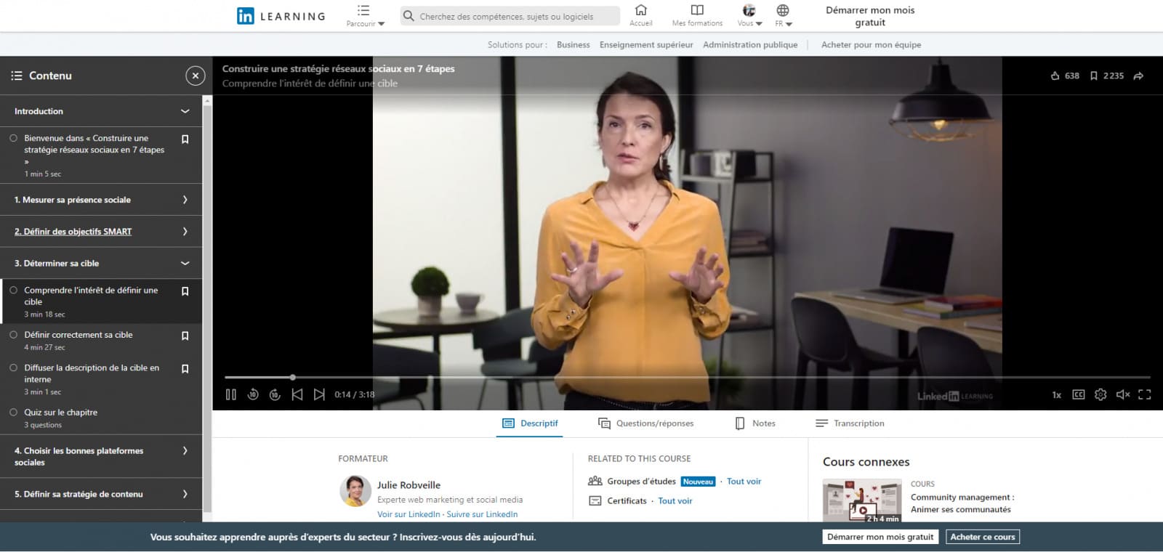Image resolution: width=1163 pixels, height=552 pixels.
Task: Toggle closed captions CC
Action: [x=1079, y=394]
